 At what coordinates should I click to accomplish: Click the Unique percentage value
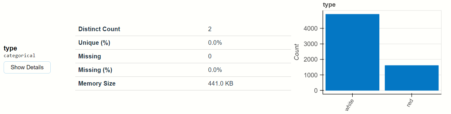pos(215,43)
